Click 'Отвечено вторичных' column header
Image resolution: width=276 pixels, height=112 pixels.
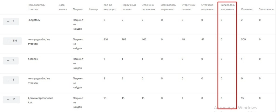point(208,7)
